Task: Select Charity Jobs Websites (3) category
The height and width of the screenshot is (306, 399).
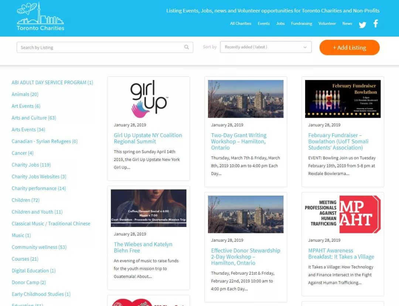Action: point(39,177)
